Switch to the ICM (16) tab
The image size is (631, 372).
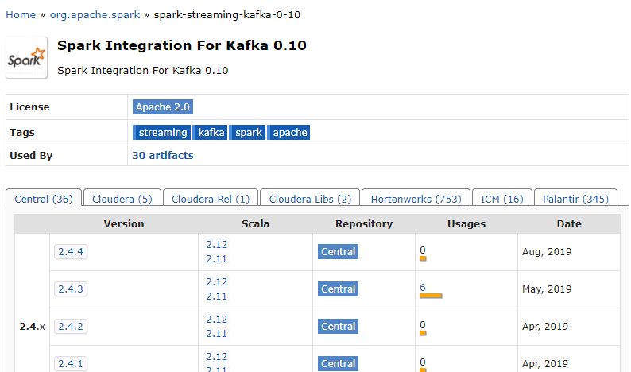[502, 199]
